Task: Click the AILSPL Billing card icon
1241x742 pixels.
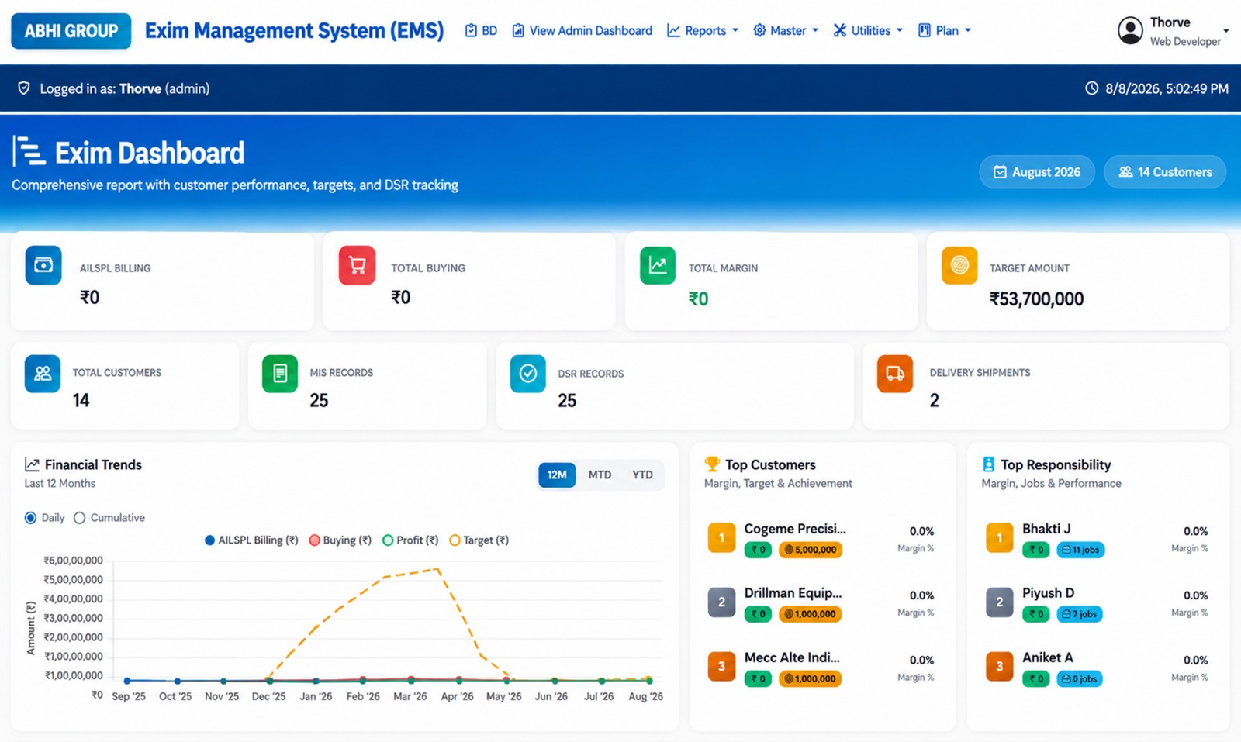Action: tap(43, 265)
